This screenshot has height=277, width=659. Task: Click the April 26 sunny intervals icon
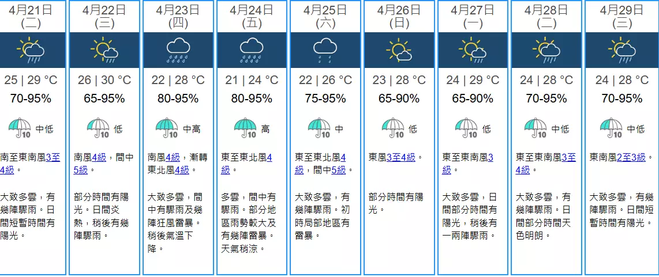point(398,51)
